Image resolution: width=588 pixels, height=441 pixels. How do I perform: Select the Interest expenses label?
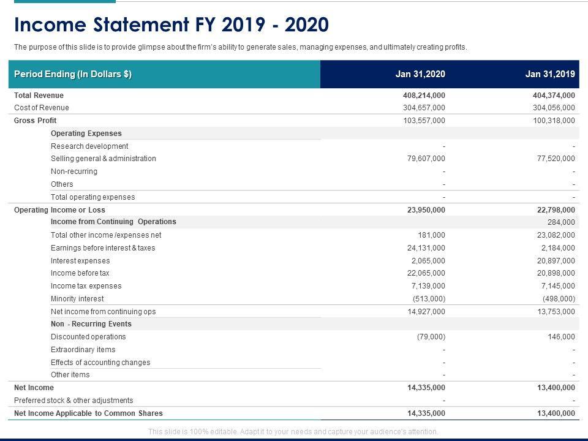80,261
